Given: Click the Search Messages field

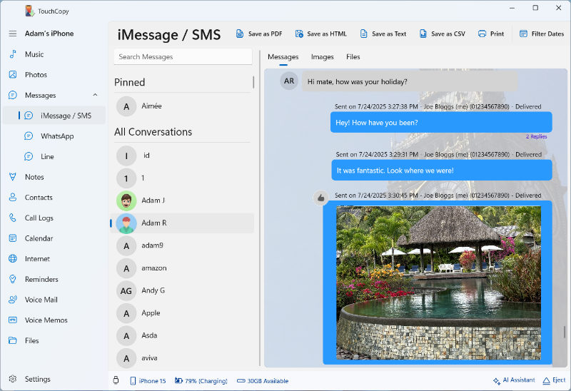Looking at the screenshot, I should click(183, 57).
